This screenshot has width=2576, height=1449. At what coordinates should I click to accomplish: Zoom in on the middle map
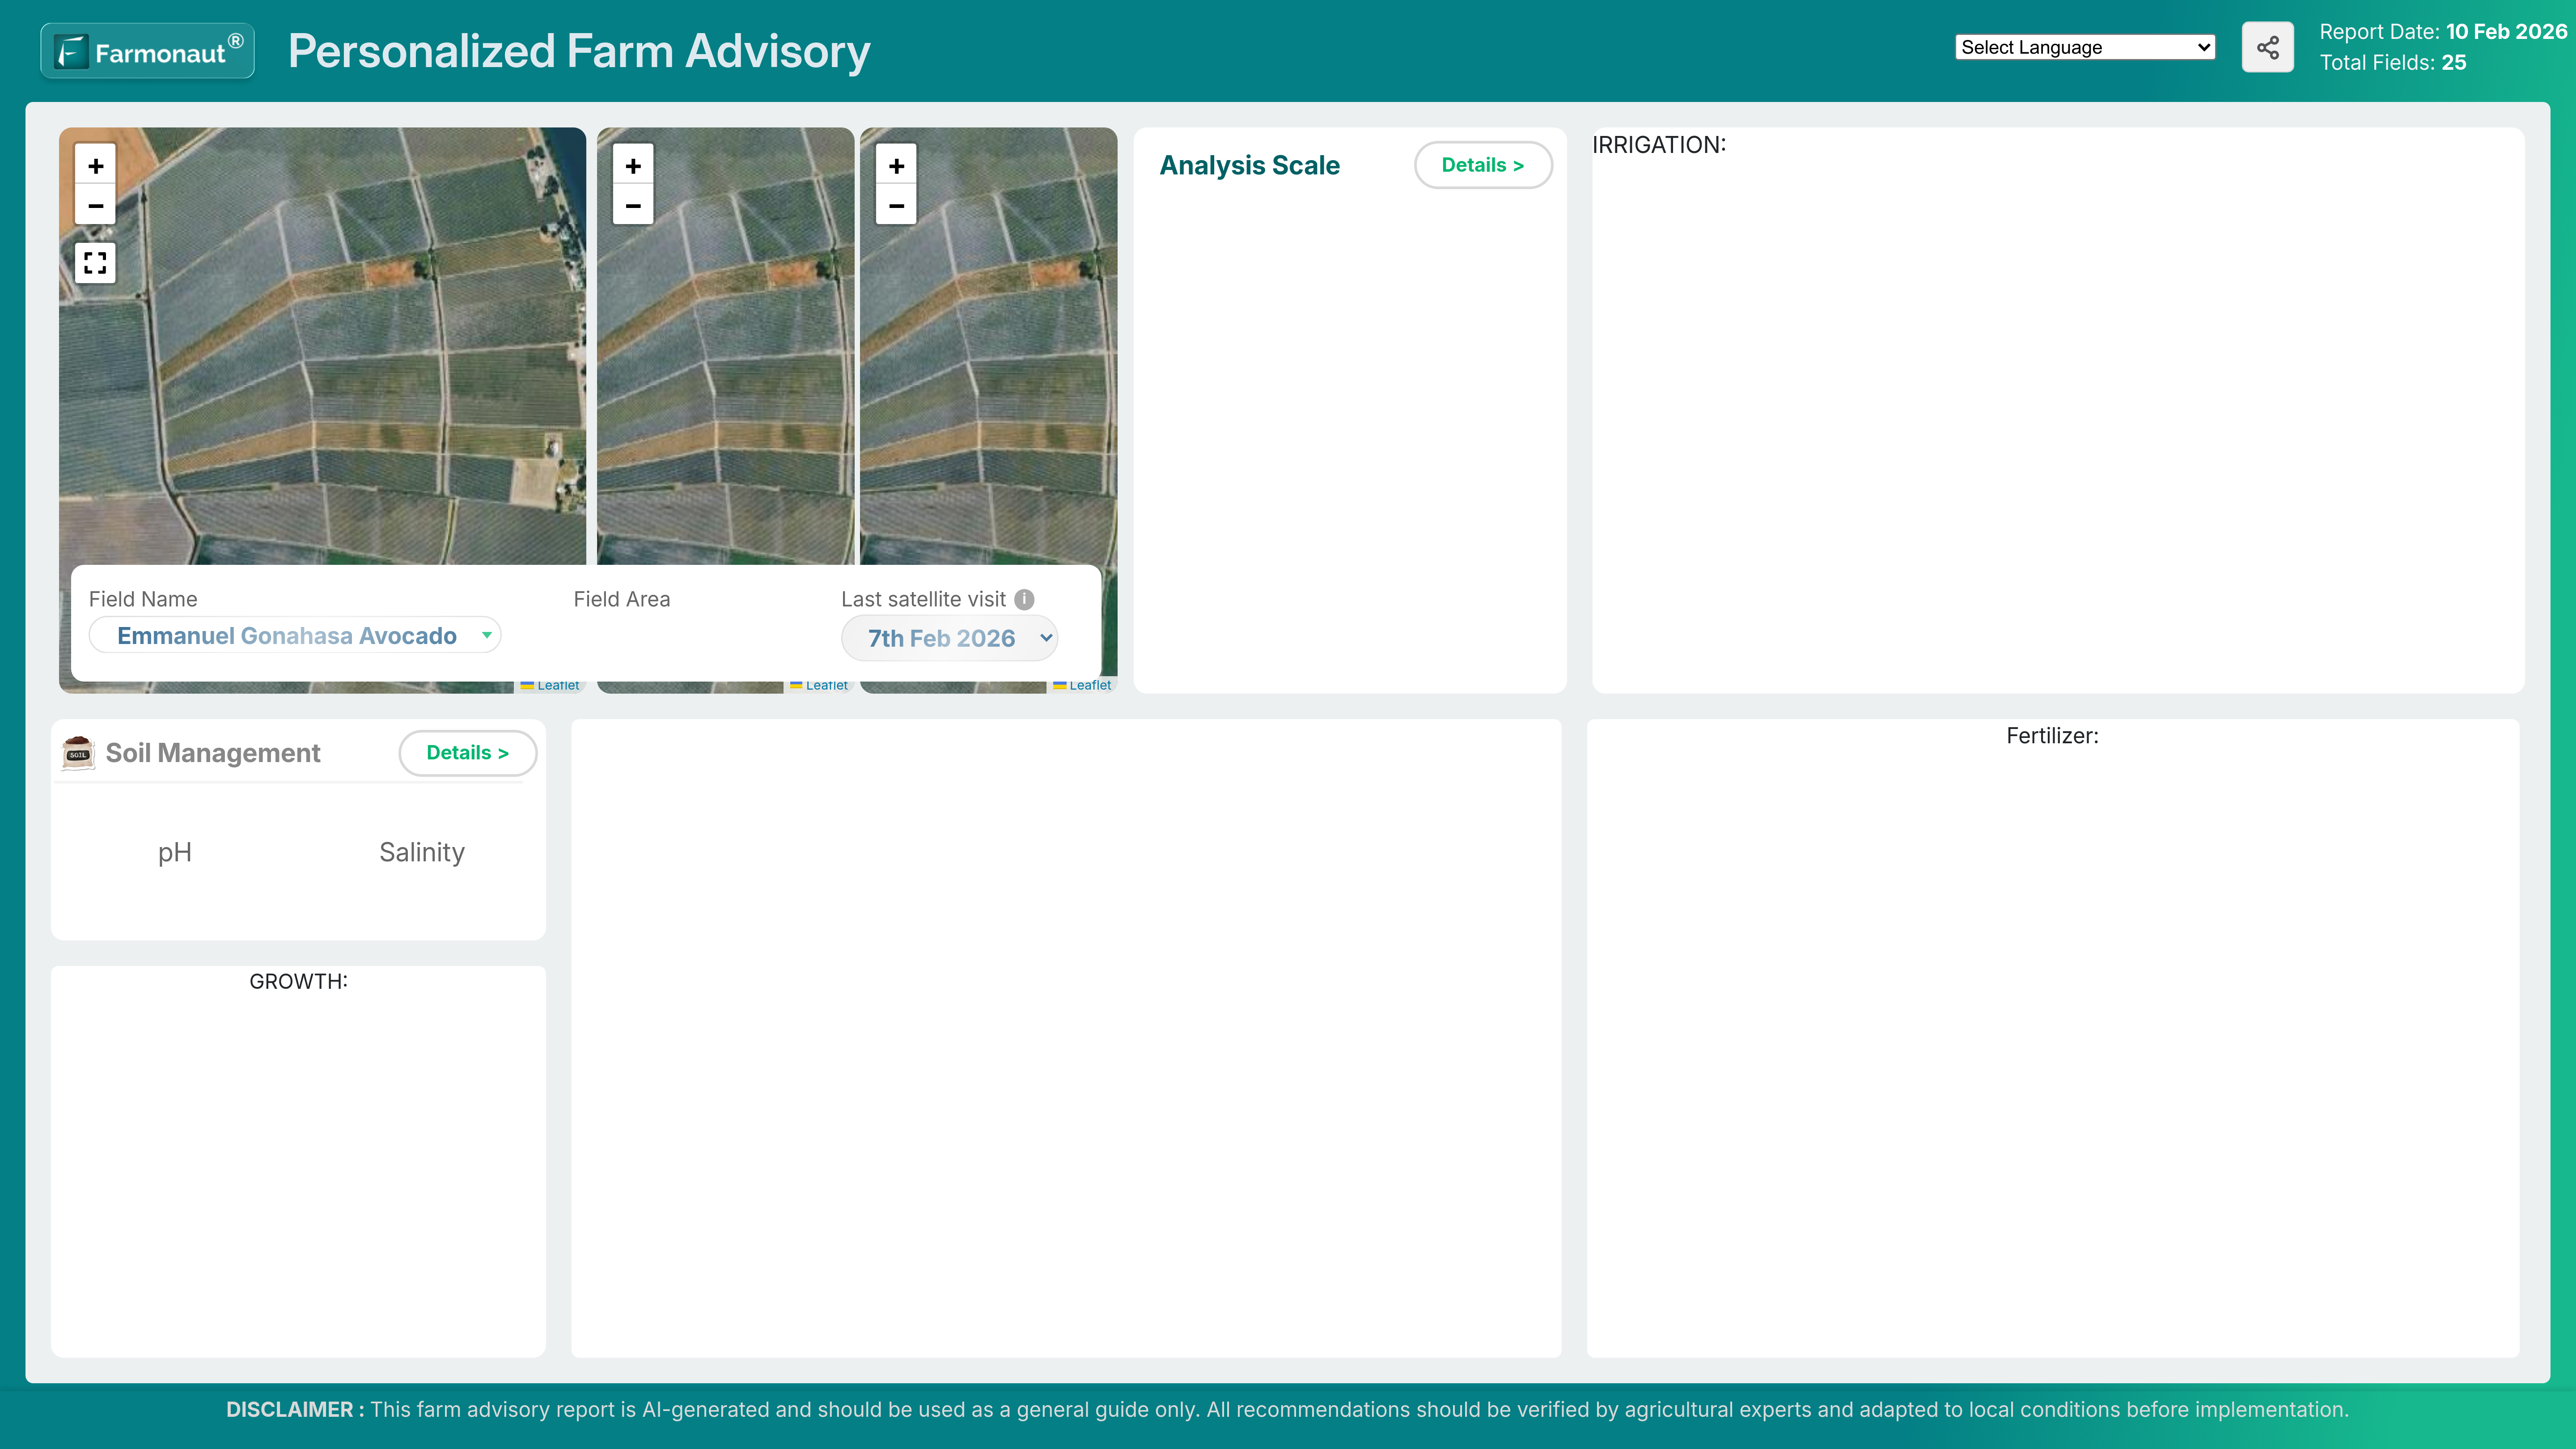pos(633,166)
